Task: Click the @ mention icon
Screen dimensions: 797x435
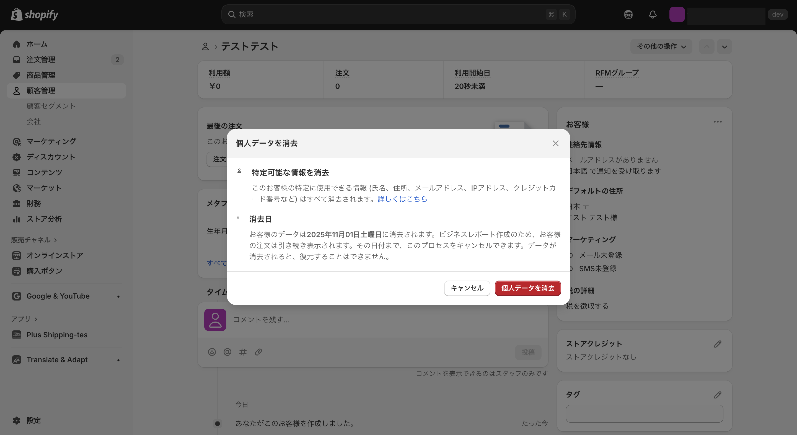Action: point(227,352)
